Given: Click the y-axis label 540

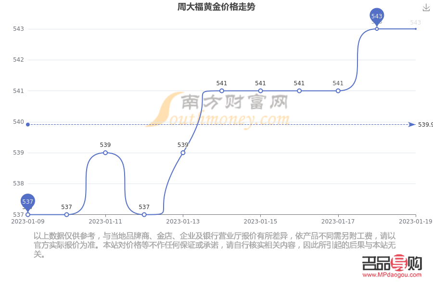Looking at the screenshot, I should click(x=18, y=122).
